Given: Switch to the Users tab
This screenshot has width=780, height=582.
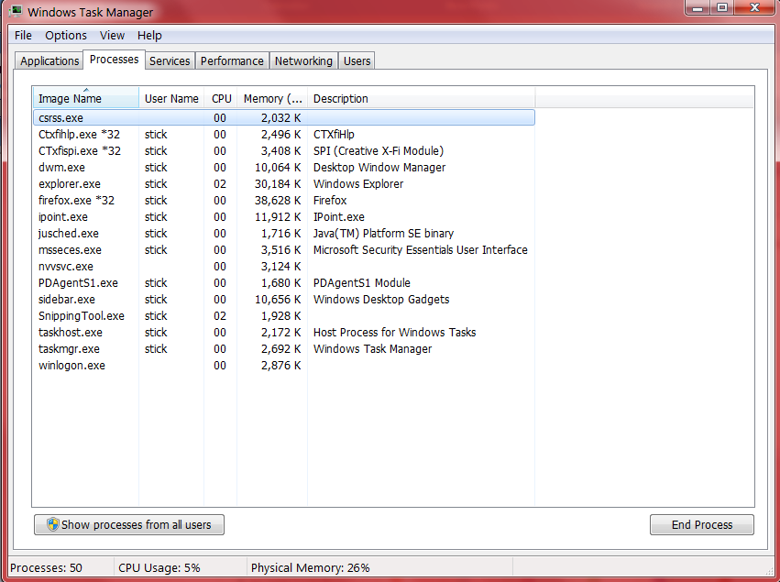Looking at the screenshot, I should click(357, 61).
